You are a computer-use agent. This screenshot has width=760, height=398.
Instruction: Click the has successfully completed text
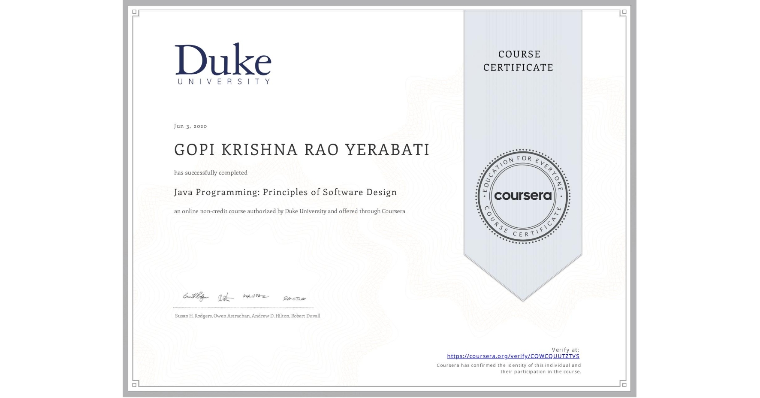click(211, 172)
